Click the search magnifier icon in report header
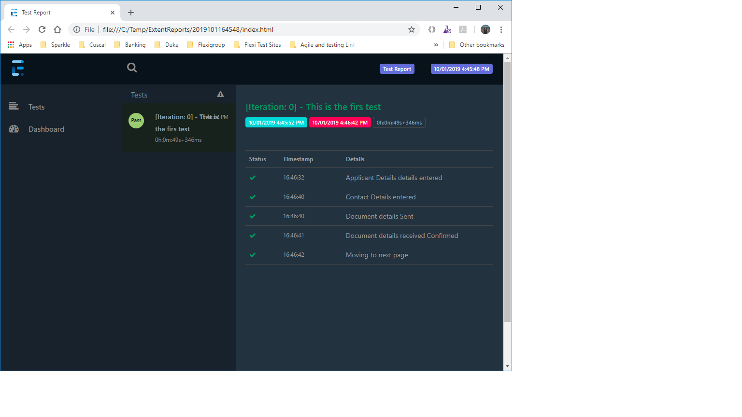742x417 pixels. [132, 68]
